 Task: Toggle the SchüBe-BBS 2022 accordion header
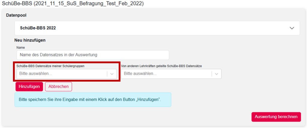click(157, 28)
